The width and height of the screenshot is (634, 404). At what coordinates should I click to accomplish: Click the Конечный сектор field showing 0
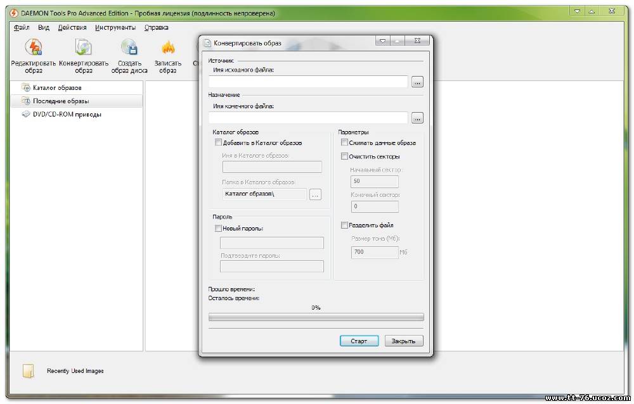[x=375, y=206]
